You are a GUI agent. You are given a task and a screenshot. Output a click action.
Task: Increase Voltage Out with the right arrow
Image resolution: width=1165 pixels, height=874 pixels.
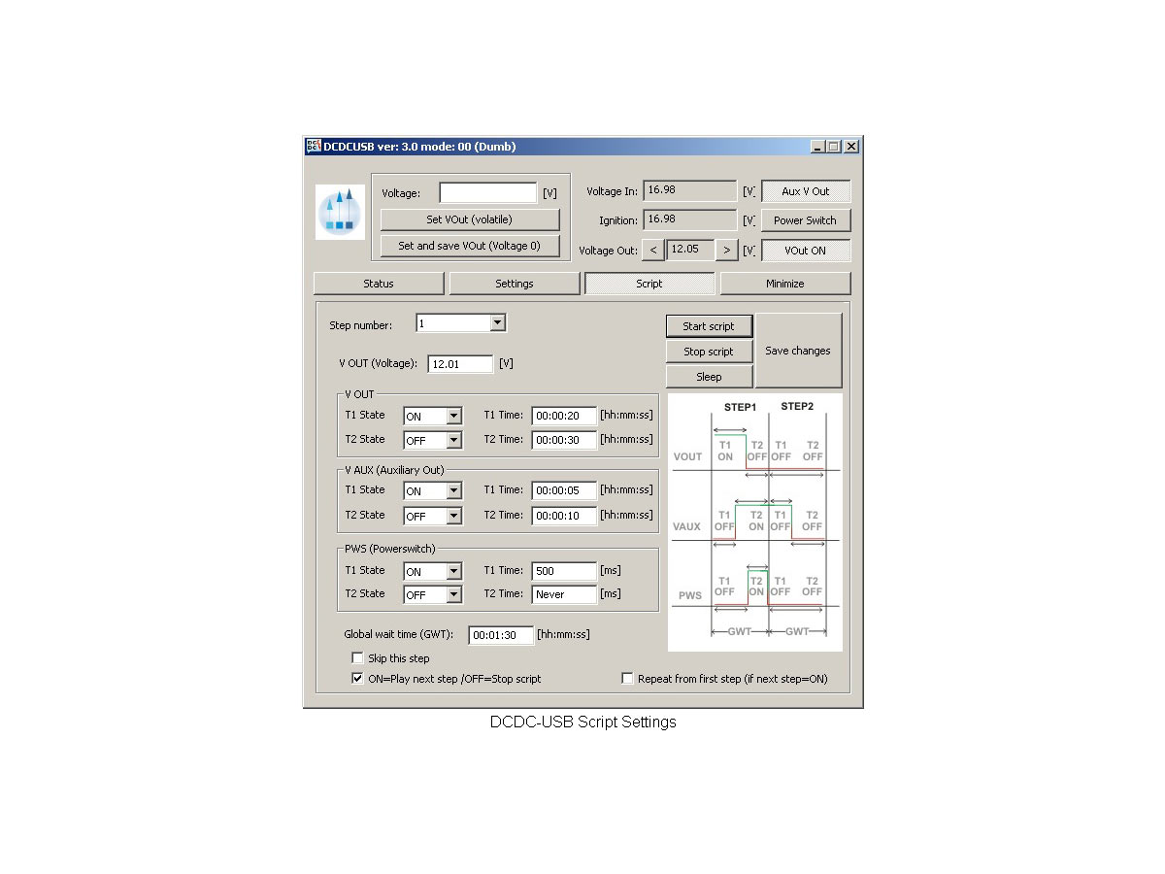(727, 251)
